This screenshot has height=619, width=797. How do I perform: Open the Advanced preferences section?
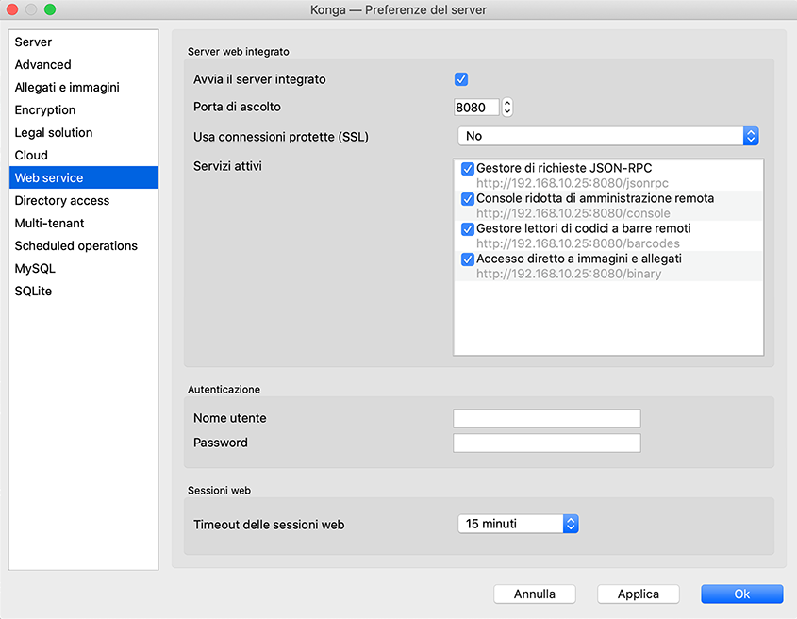point(43,65)
